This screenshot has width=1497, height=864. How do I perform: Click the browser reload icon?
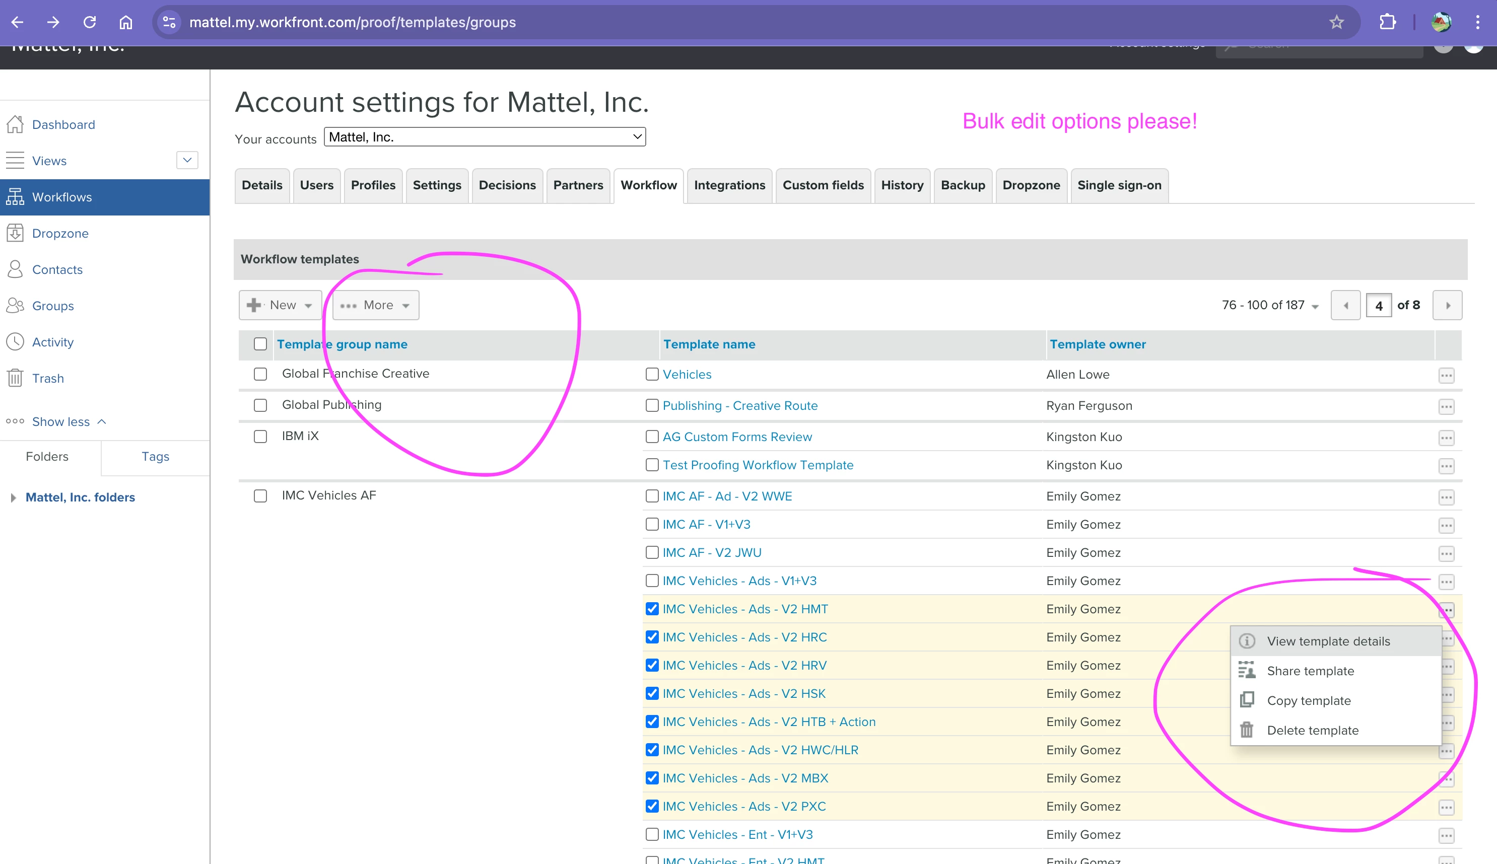tap(90, 23)
